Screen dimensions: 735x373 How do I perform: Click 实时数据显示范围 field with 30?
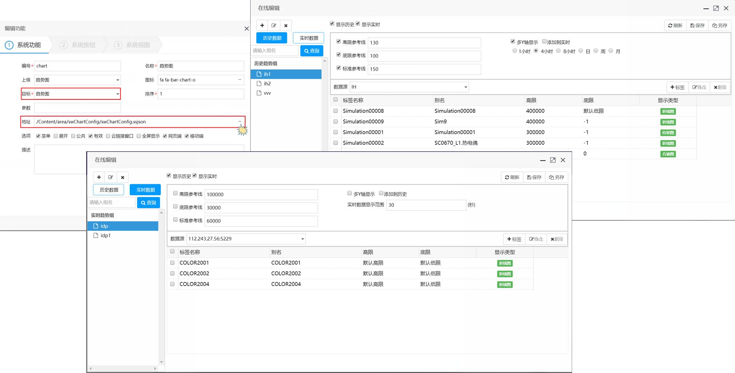coord(426,205)
